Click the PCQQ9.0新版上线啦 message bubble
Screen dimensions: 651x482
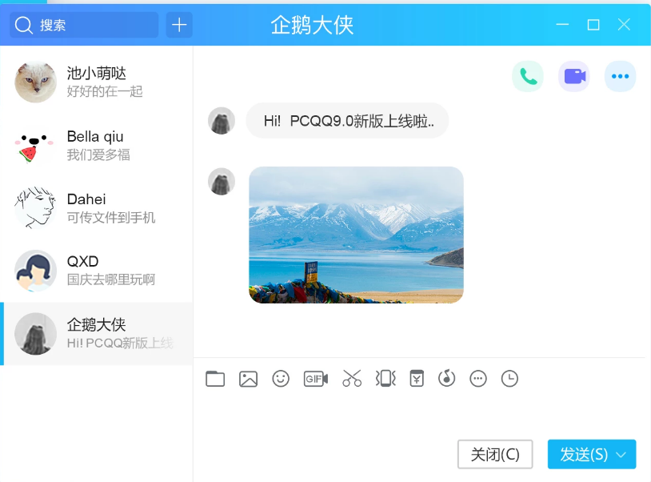pos(348,121)
